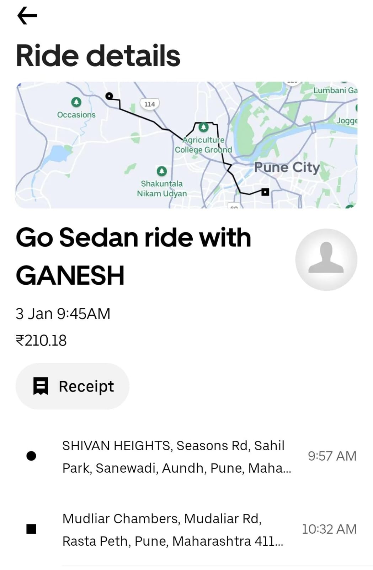This screenshot has width=373, height=570.
Task: Tap the 10:32 AM drop-off time
Action: pyautogui.click(x=329, y=529)
